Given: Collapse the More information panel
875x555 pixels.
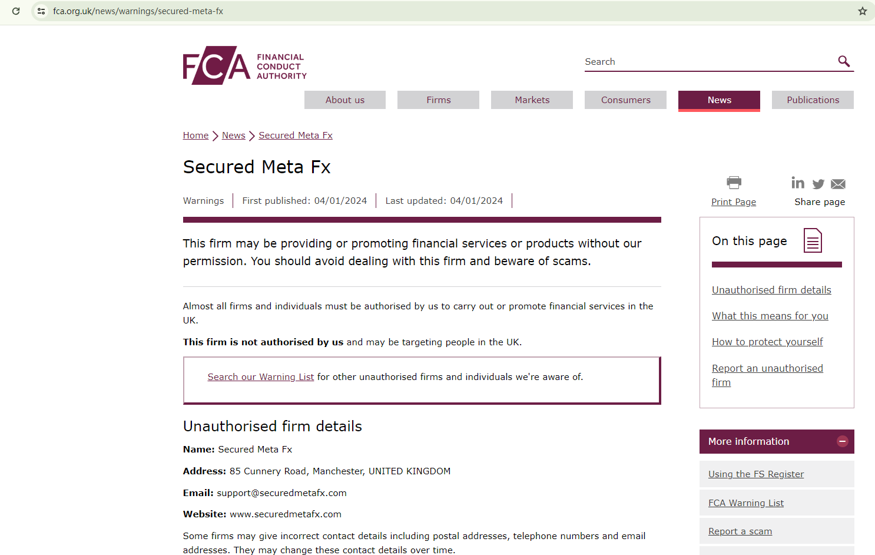Looking at the screenshot, I should point(843,441).
